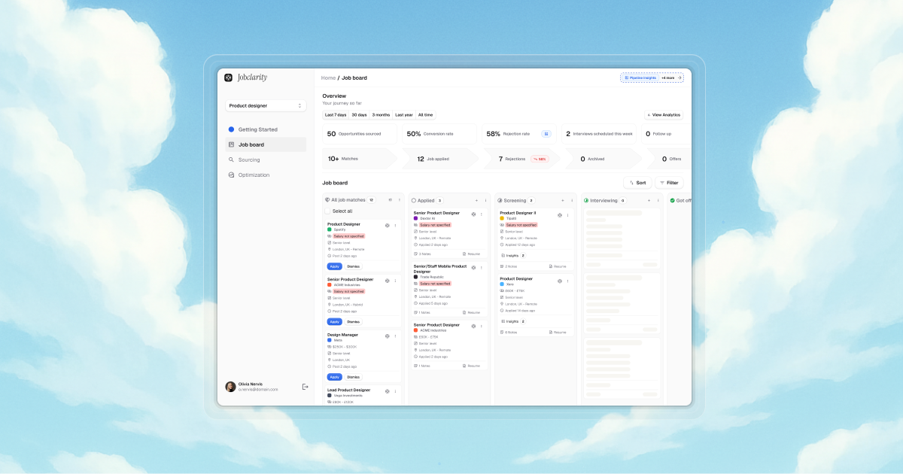Viewport: 903px width, 474px height.
Task: Click the Jobclarity logo icon
Action: (x=228, y=77)
